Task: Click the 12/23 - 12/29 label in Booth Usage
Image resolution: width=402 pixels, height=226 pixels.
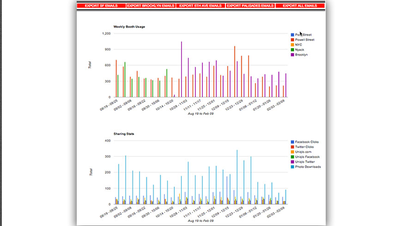Action: click(234, 105)
